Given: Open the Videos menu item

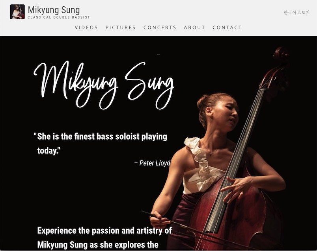Looking at the screenshot, I should tap(86, 28).
